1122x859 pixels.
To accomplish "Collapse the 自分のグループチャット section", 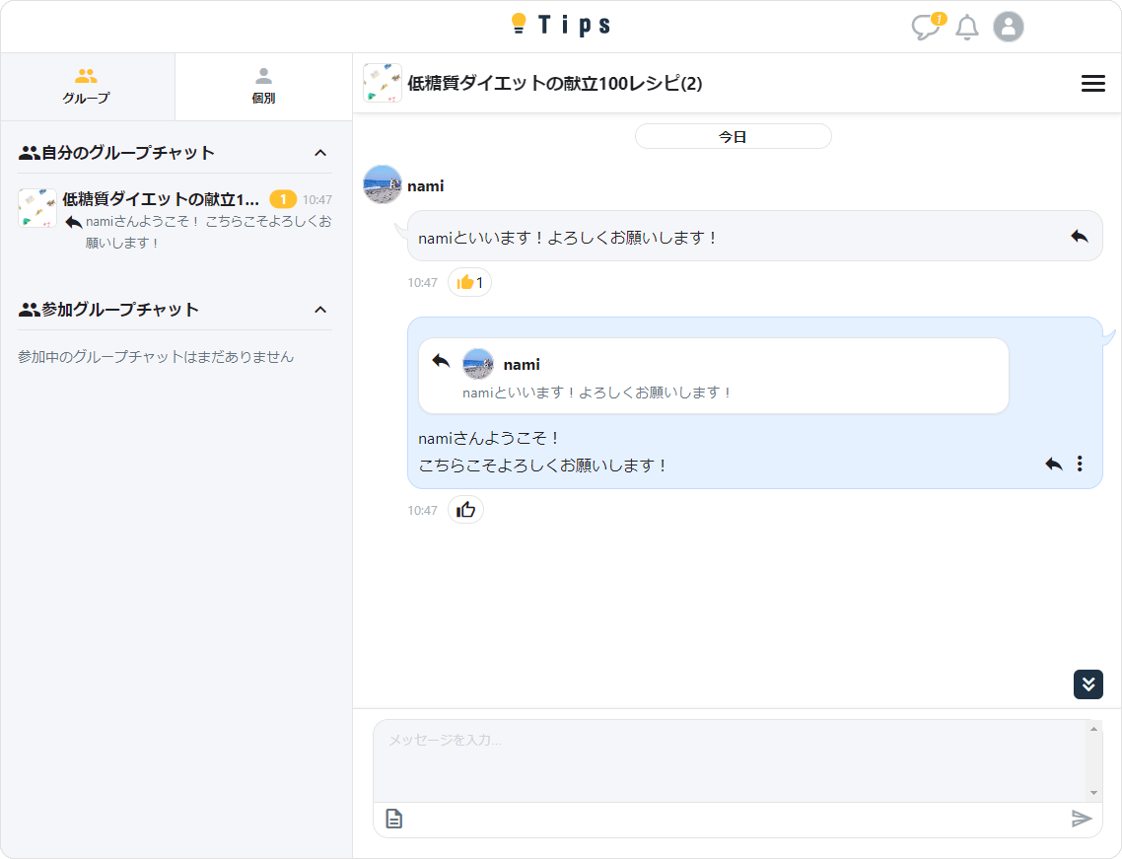I will (x=320, y=153).
